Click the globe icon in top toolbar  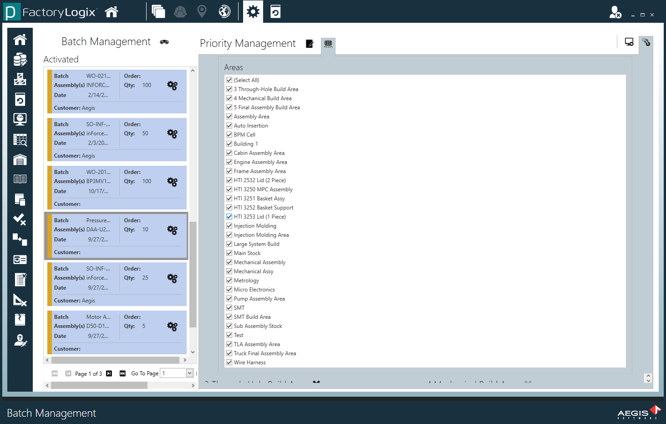pyautogui.click(x=224, y=11)
